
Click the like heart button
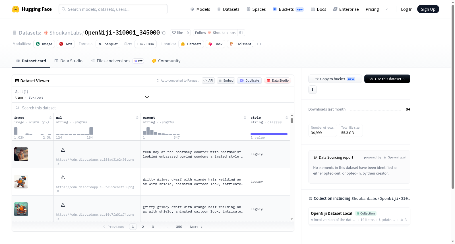(x=177, y=33)
